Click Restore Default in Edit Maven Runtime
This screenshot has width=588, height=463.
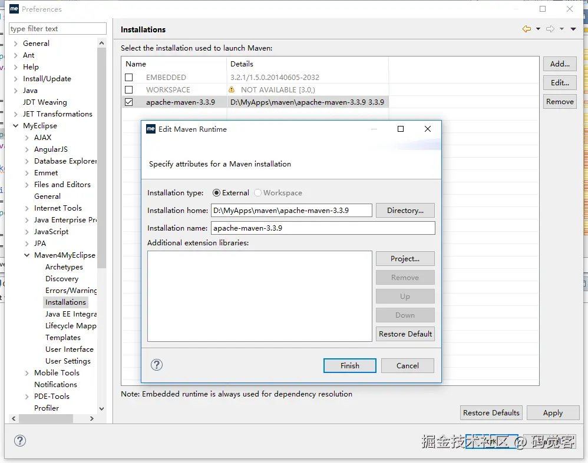click(x=405, y=334)
